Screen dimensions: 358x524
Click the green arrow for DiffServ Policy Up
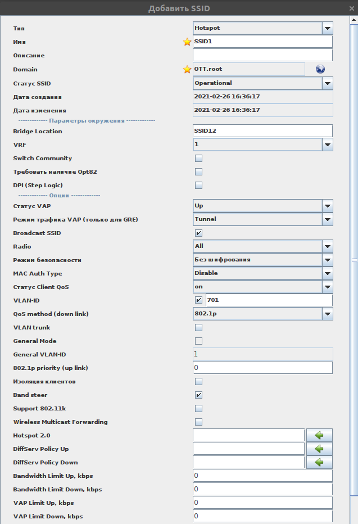coord(319,449)
